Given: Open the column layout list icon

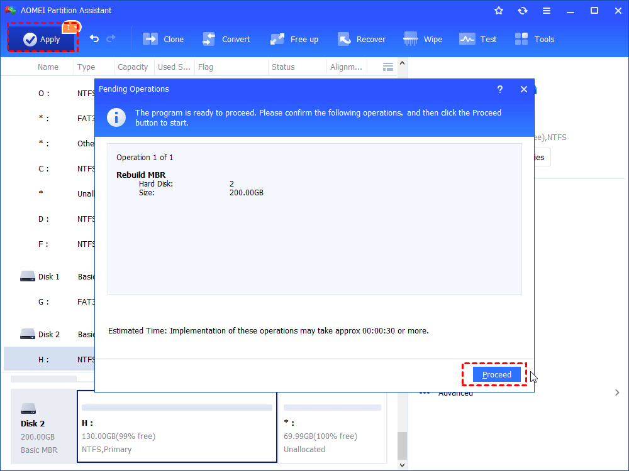Looking at the screenshot, I should tap(388, 67).
